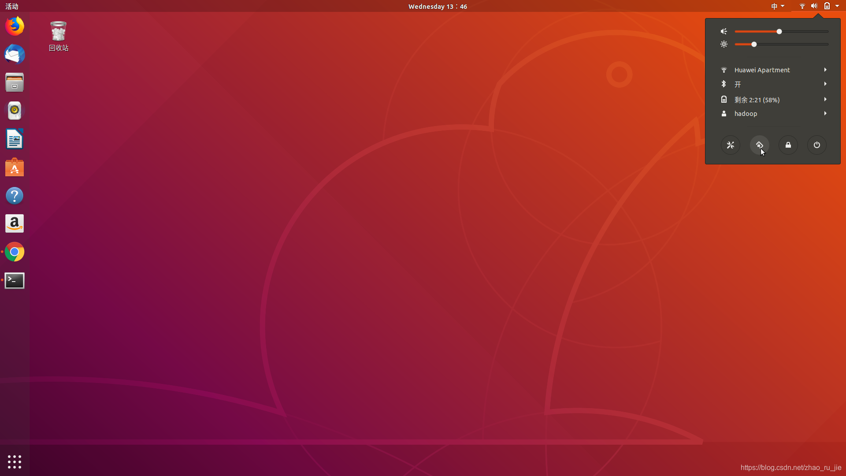Open Firefox from the dock

click(15, 26)
